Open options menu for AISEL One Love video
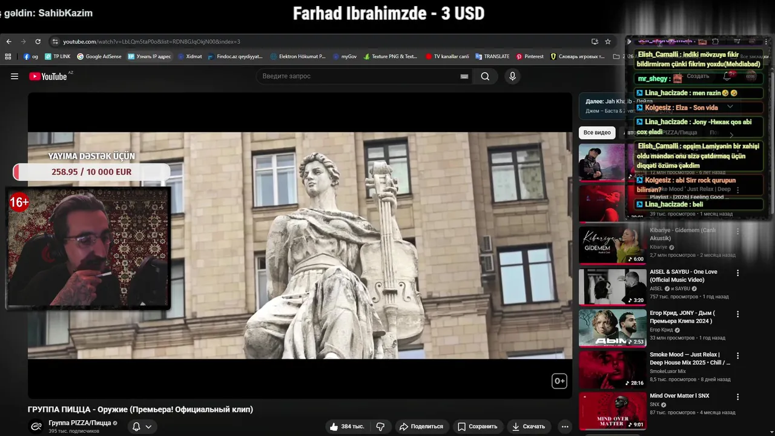 click(737, 273)
